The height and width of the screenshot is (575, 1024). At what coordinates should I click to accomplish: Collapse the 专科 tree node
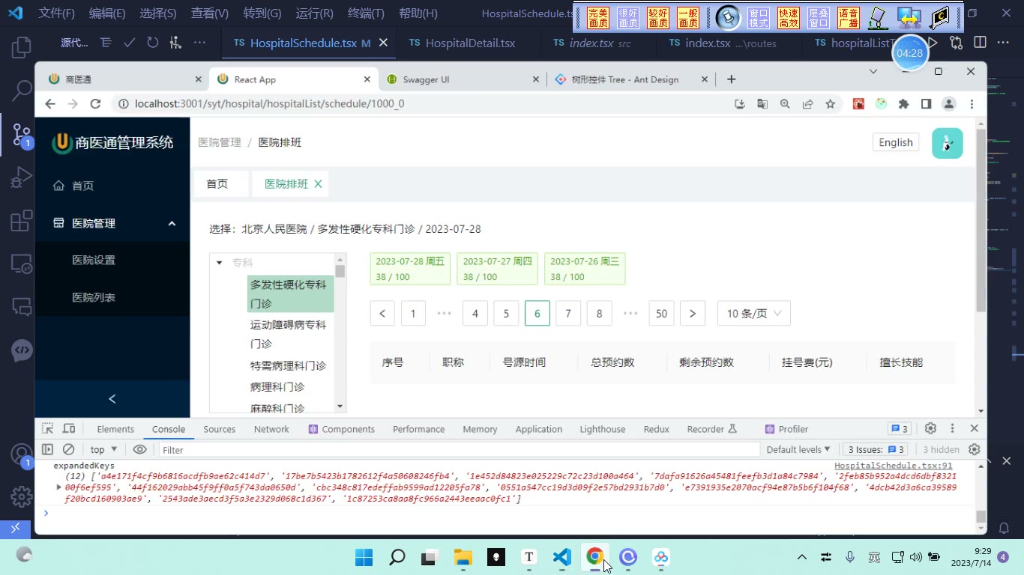click(x=220, y=263)
